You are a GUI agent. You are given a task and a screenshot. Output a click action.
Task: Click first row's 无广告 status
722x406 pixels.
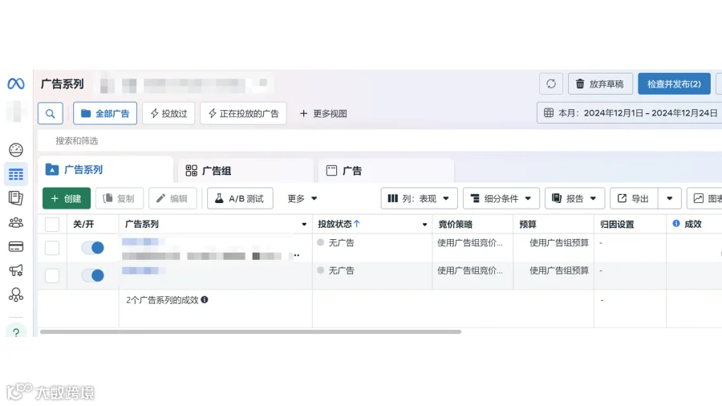[341, 242]
